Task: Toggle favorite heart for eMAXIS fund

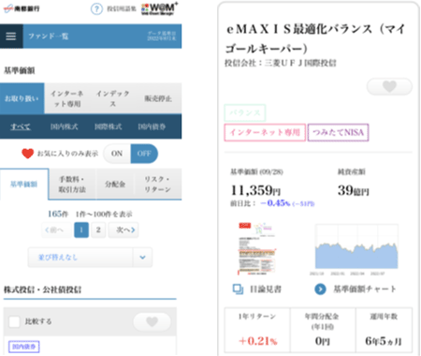Action: pyautogui.click(x=389, y=86)
